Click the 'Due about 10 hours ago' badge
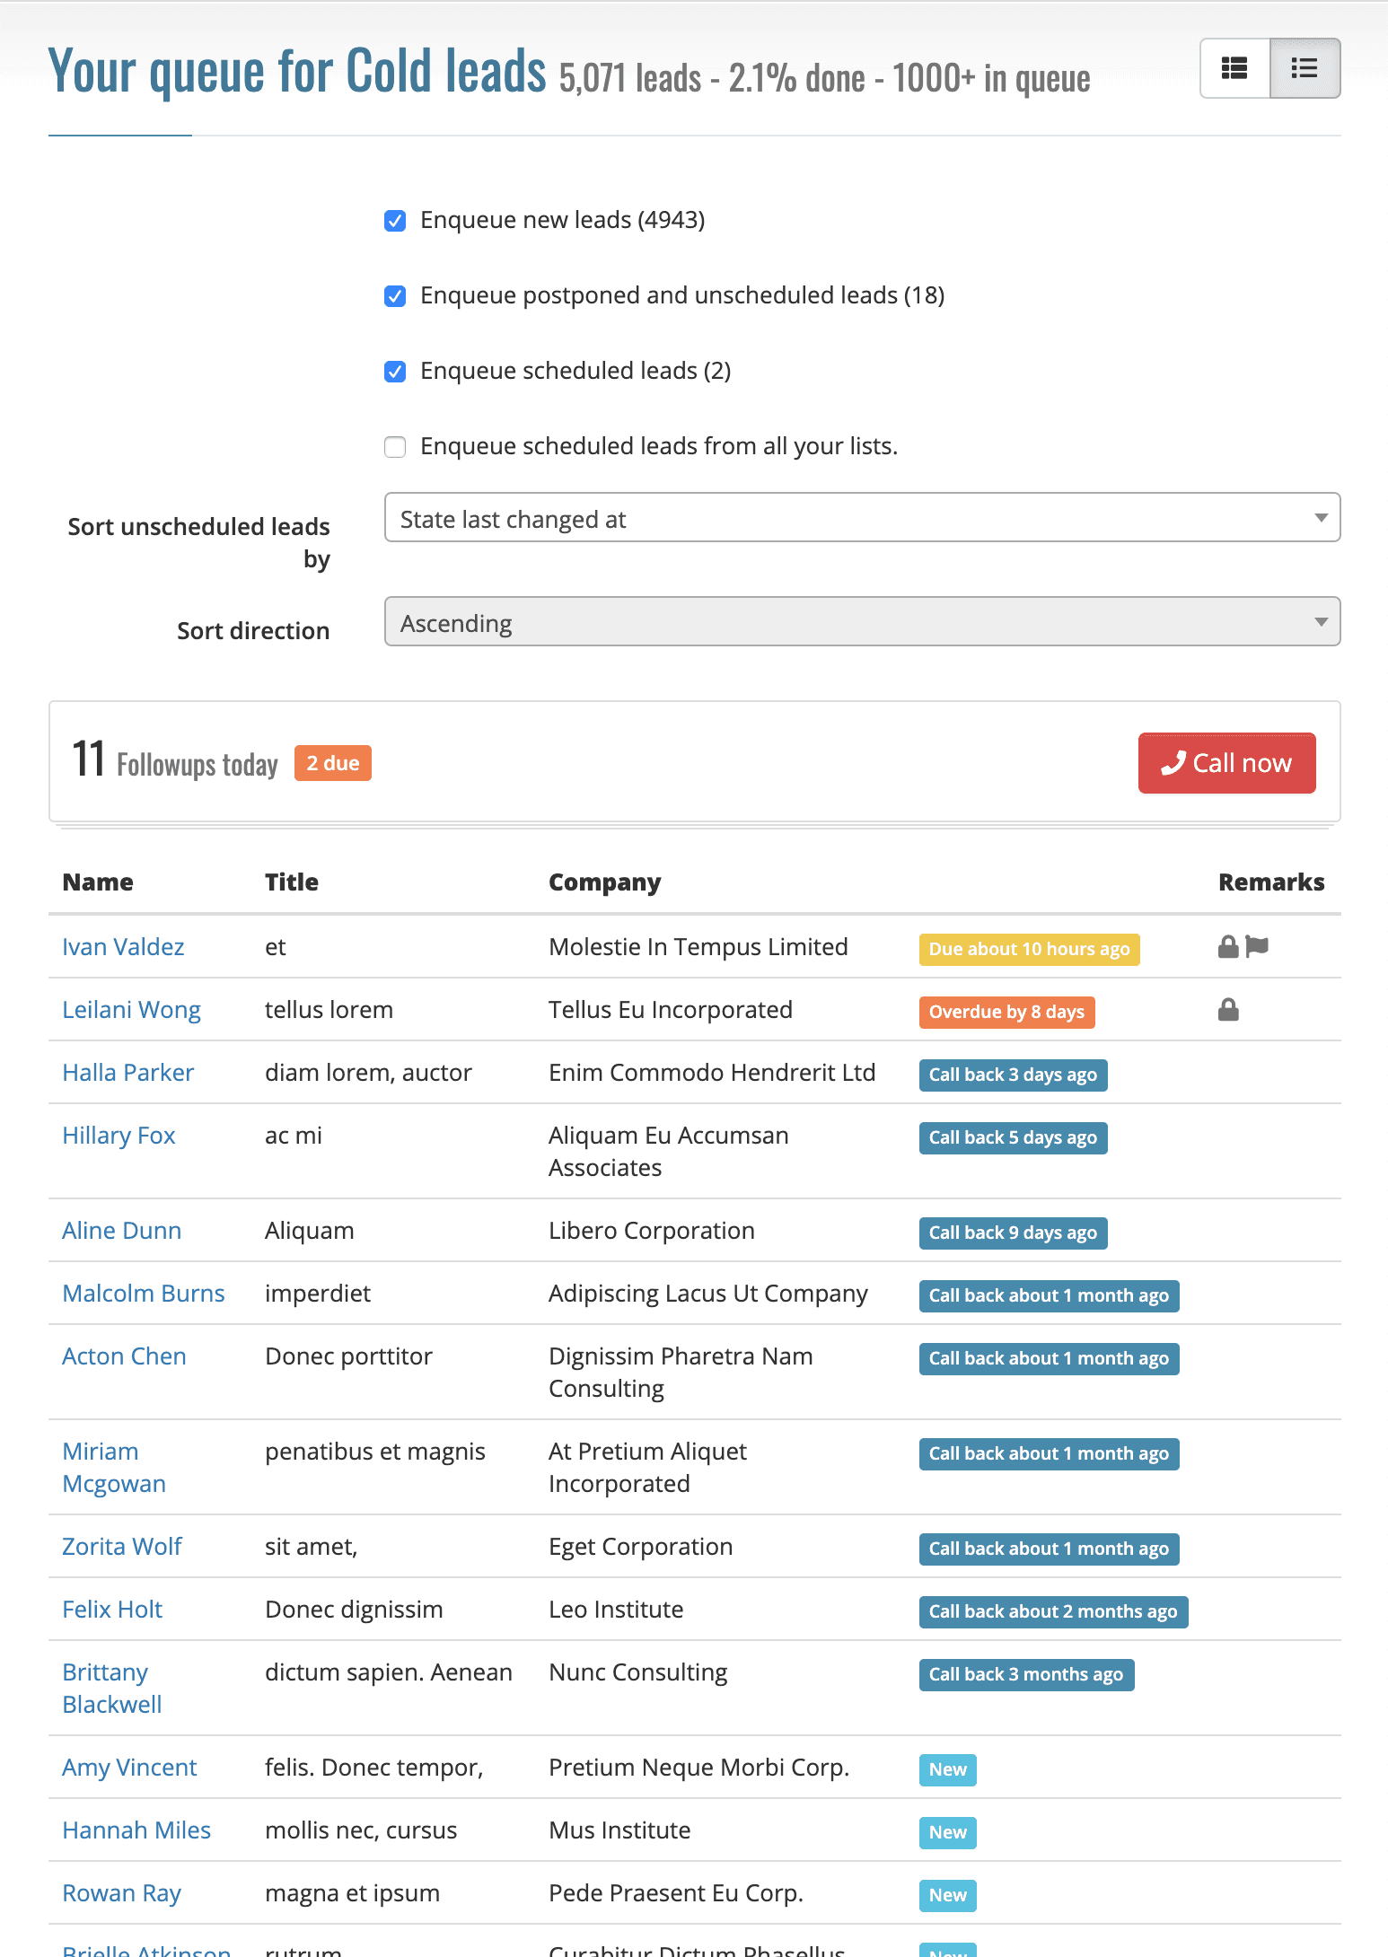Screen dimensions: 1388x1957 (x=1029, y=949)
